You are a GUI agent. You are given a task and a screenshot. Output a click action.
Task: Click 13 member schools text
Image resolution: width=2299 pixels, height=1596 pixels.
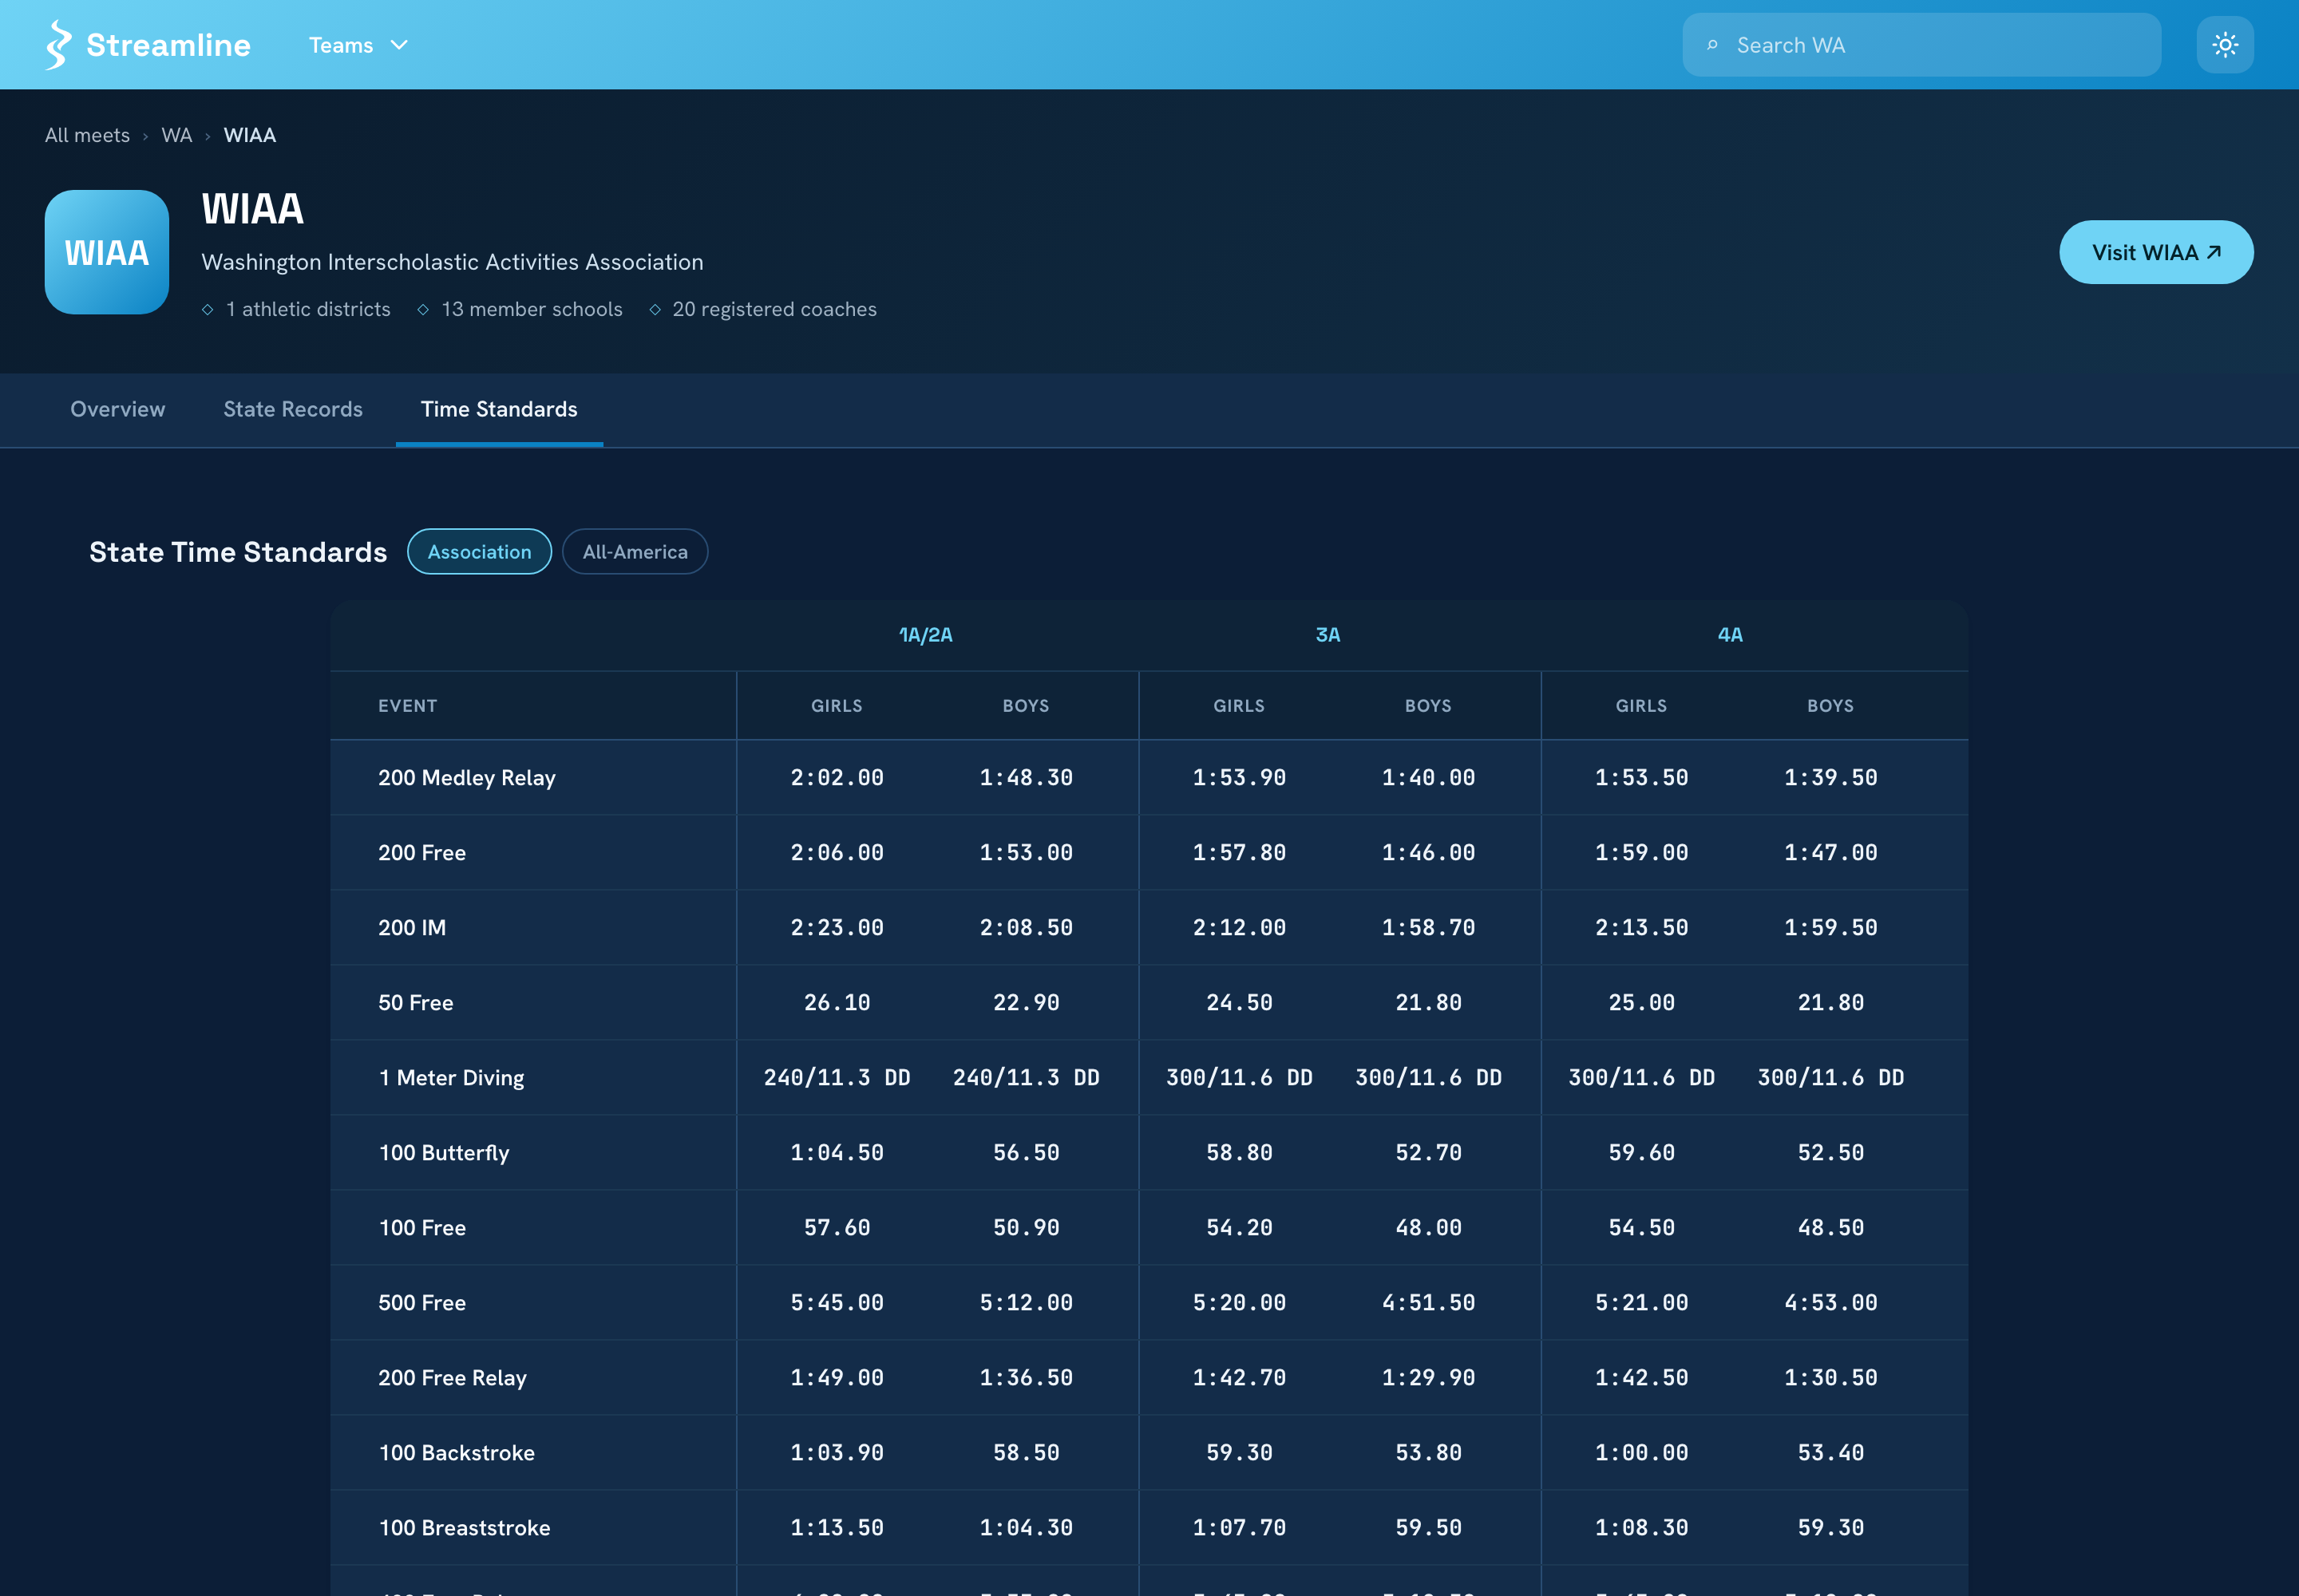click(x=532, y=309)
